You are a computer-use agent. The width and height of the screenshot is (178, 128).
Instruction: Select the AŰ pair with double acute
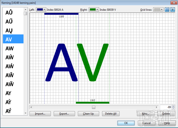13,21
